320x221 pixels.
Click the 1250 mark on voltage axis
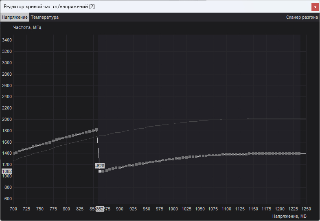tap(306, 209)
